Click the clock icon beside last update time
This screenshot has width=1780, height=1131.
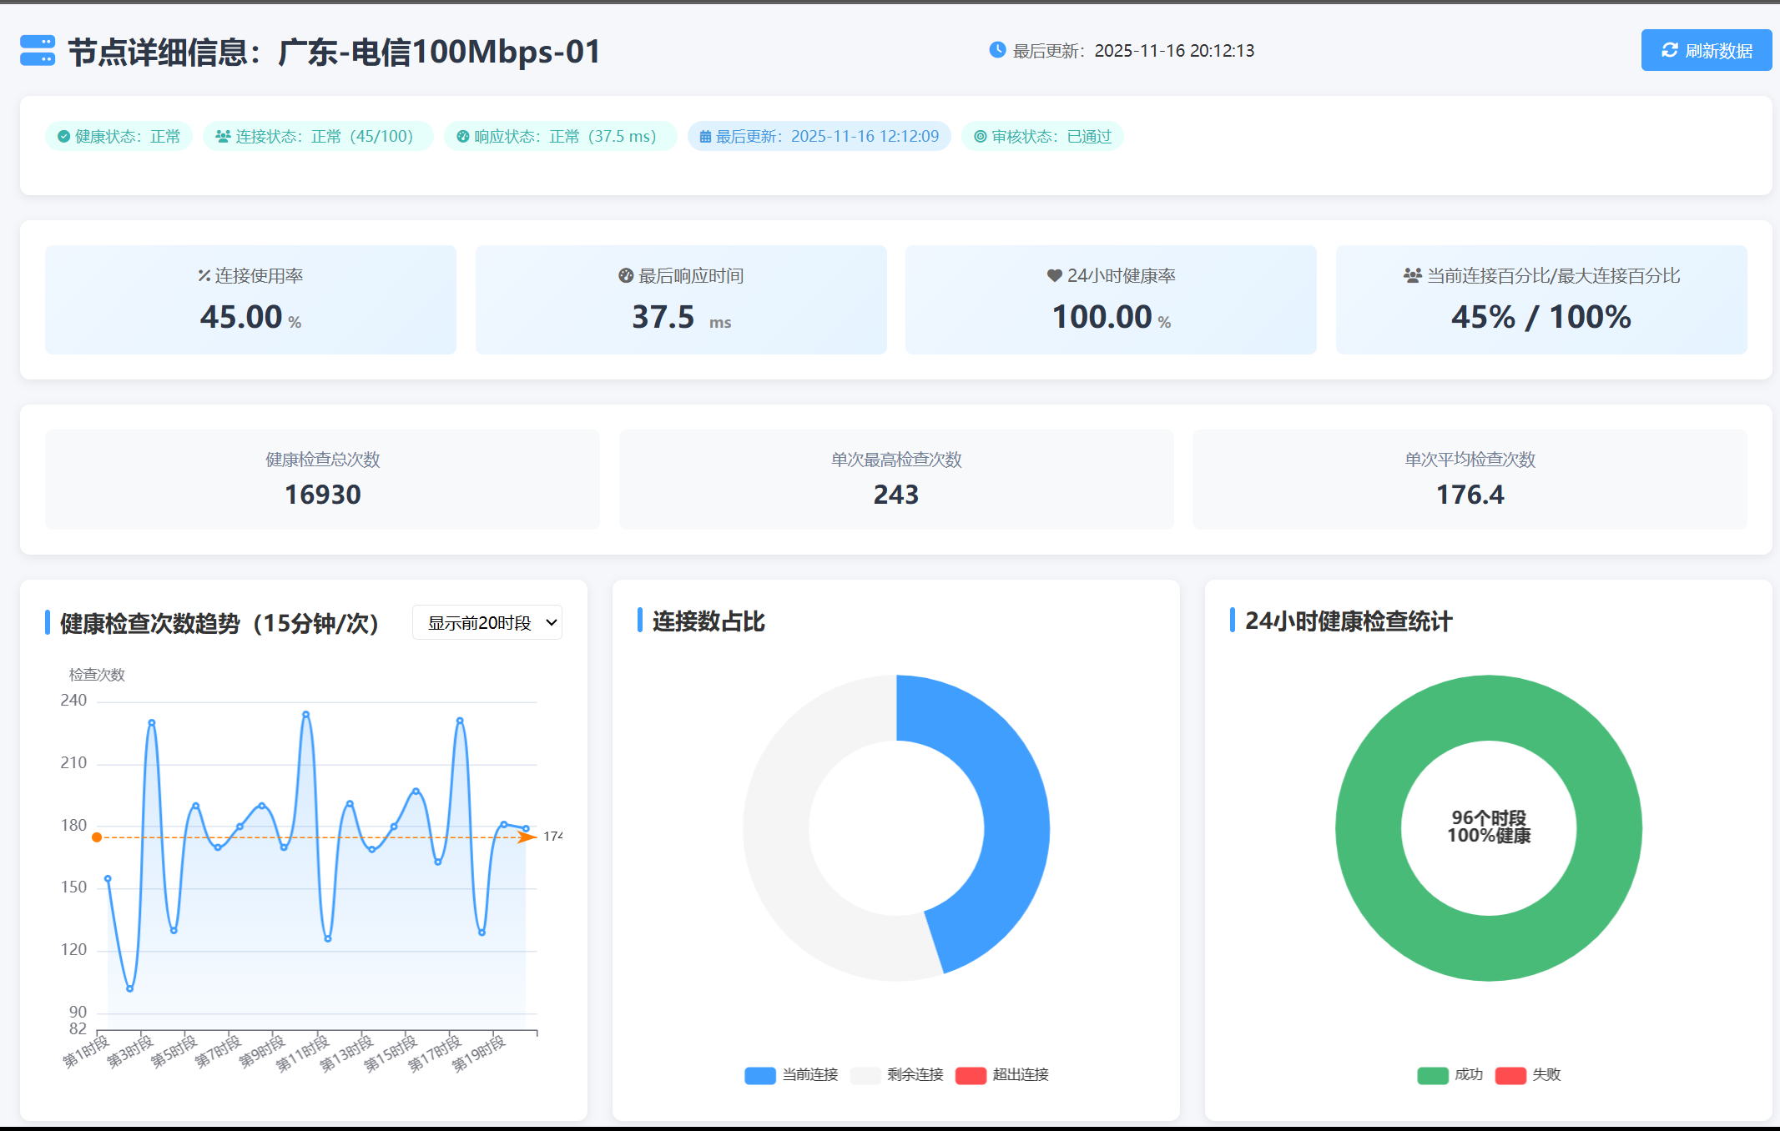pos(997,50)
